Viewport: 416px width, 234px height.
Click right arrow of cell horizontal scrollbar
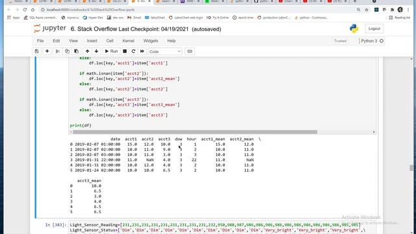click(374, 132)
